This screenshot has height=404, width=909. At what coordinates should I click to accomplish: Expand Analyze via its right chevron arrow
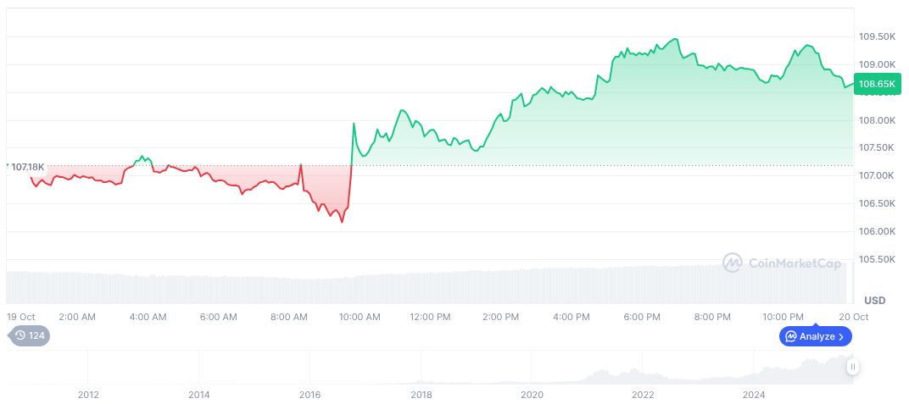coord(841,336)
